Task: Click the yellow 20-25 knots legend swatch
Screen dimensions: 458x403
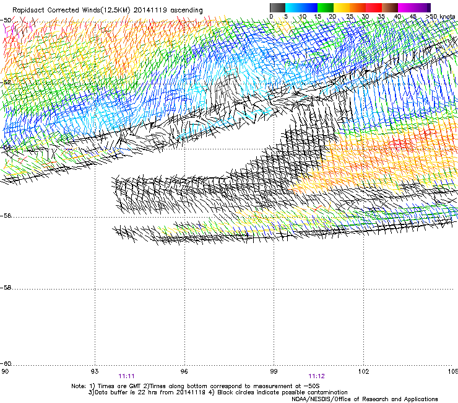Action: click(342, 7)
